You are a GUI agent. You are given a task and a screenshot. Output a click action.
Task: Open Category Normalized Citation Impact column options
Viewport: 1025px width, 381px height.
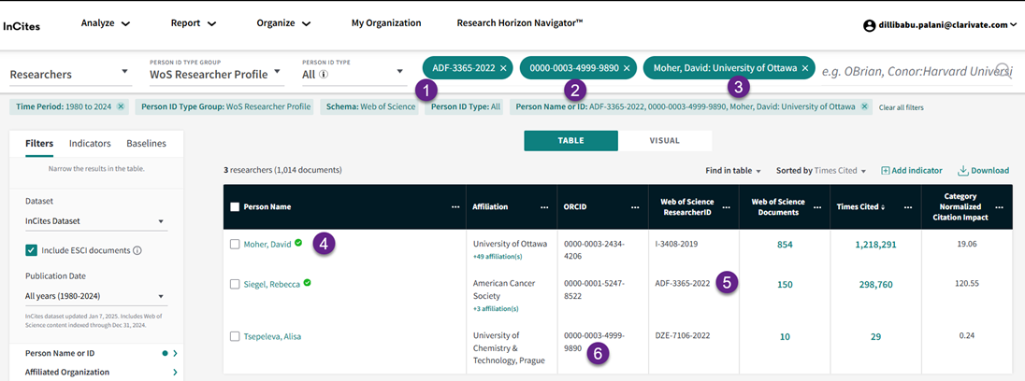tap(999, 206)
